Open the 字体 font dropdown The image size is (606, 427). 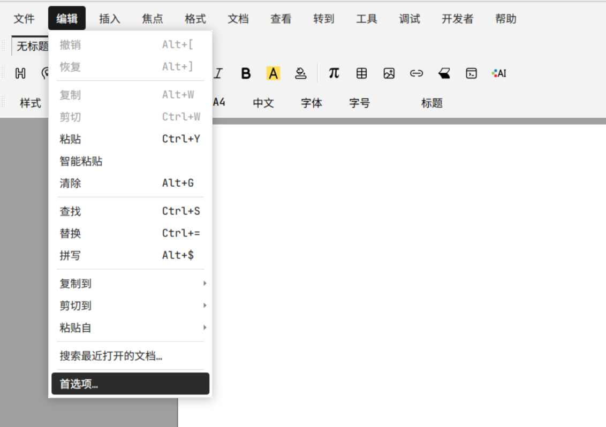[312, 103]
